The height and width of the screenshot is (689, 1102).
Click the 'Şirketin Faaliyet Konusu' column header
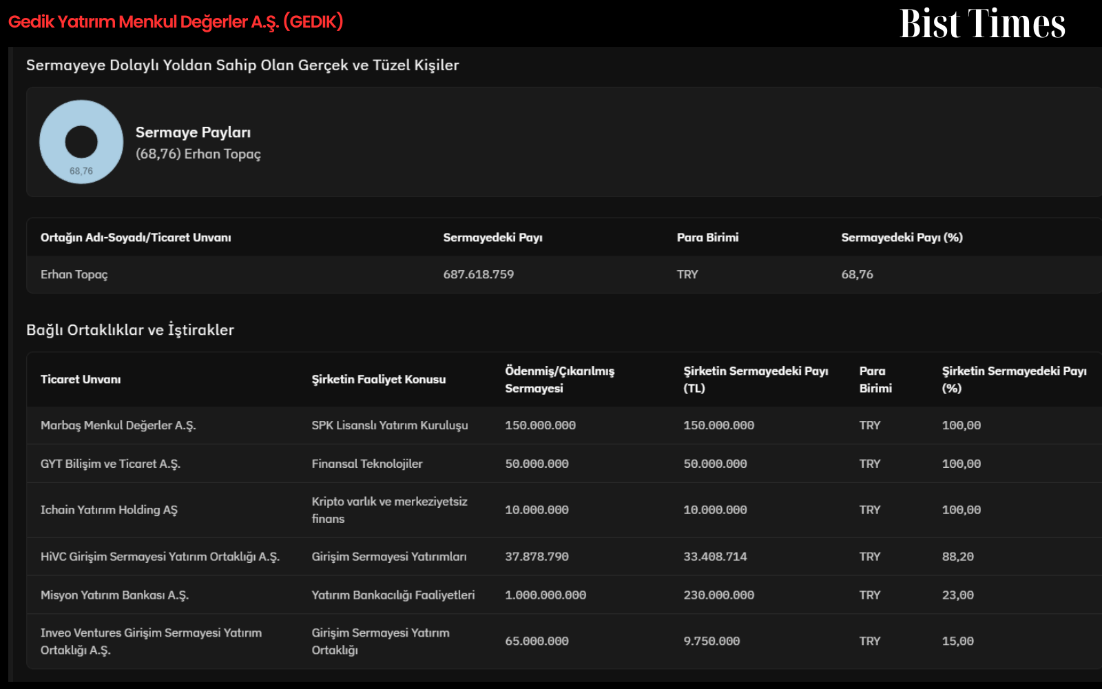point(378,380)
